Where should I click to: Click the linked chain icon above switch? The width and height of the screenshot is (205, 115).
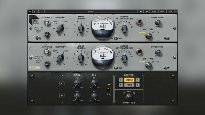coord(108,85)
